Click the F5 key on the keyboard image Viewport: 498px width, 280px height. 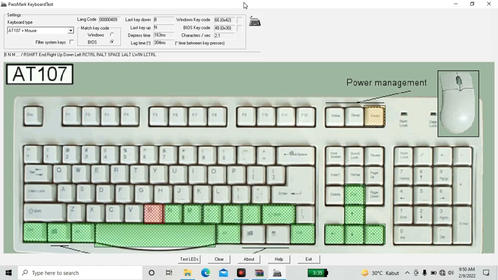158,116
